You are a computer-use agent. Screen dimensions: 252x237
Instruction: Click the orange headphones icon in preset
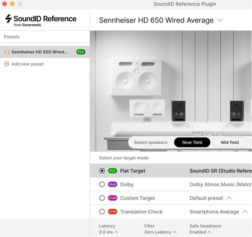pos(7,52)
